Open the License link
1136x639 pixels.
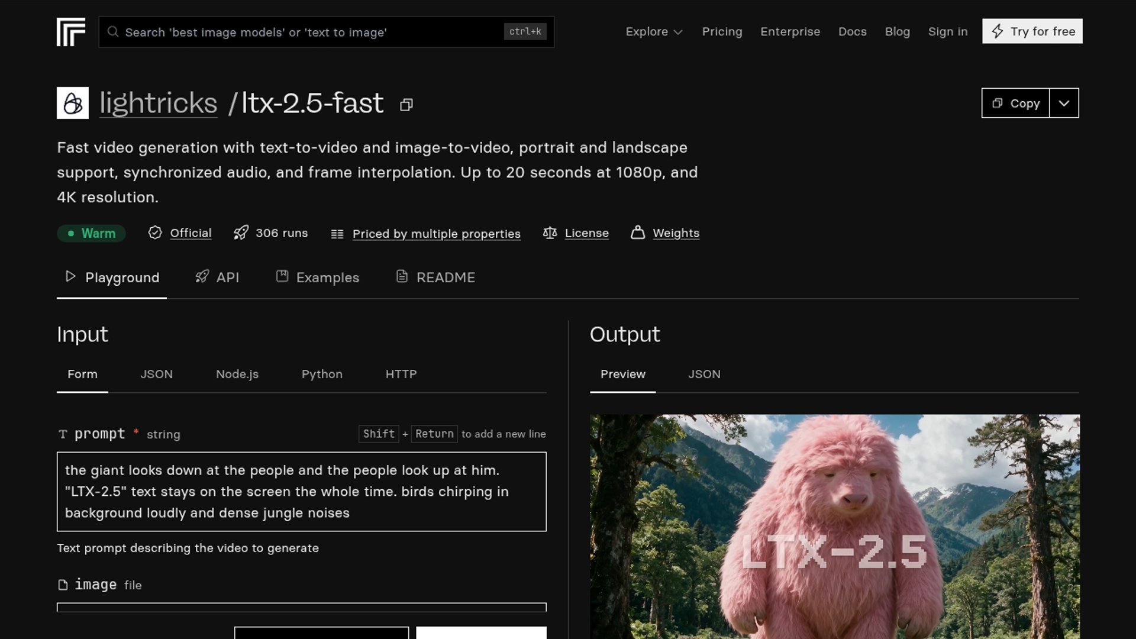tap(587, 233)
